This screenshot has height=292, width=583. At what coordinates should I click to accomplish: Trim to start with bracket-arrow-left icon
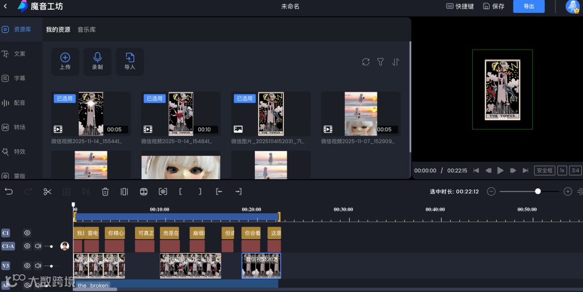click(219, 192)
